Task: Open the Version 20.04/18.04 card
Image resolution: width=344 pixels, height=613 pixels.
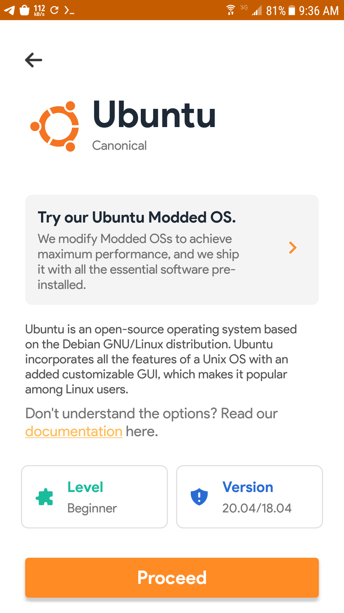Action: point(249,497)
